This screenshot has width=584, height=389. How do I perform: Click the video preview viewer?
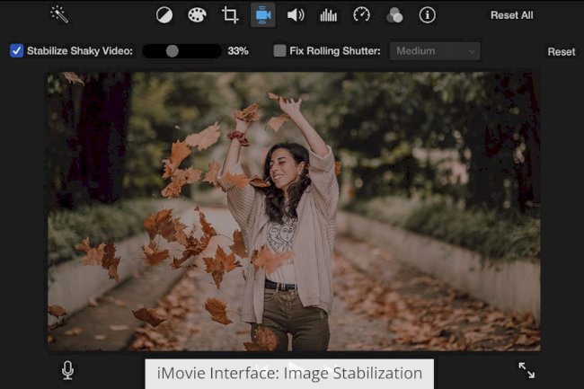[x=294, y=211]
